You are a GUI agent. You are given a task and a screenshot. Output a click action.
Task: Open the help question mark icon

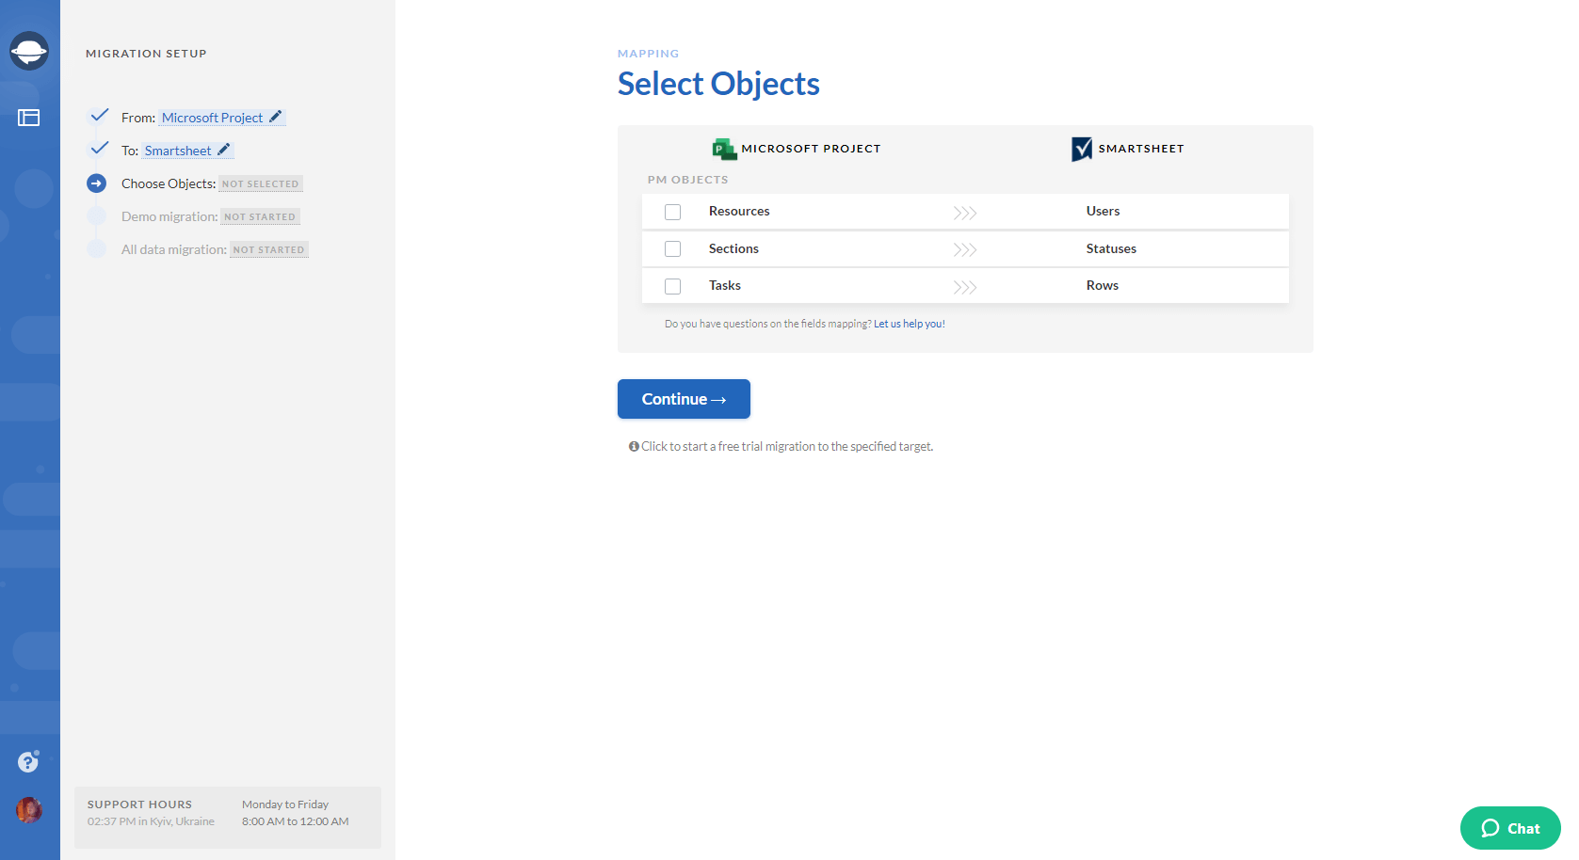(29, 761)
